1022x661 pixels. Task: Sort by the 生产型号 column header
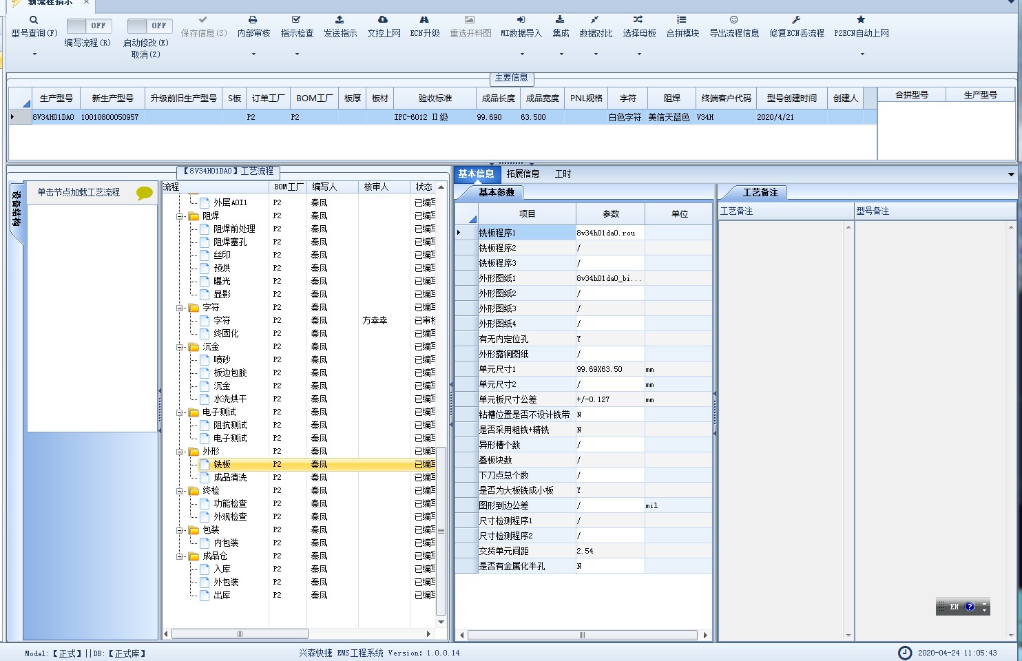(56, 98)
